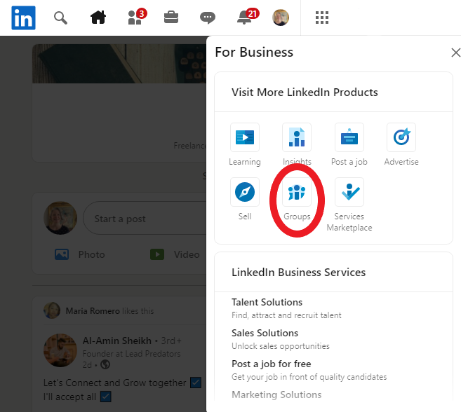Open the Groups icon
The image size is (461, 412).
point(297,192)
